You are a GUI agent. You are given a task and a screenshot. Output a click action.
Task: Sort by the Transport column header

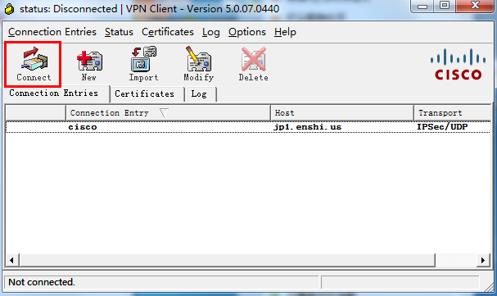(453, 113)
